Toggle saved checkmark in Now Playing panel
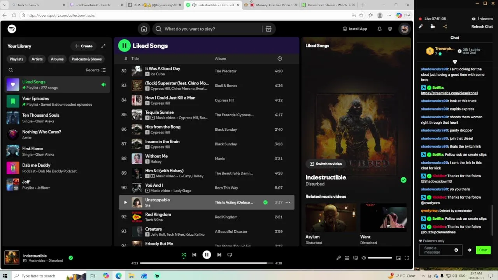Screen dimensions: 498x280 403,180
